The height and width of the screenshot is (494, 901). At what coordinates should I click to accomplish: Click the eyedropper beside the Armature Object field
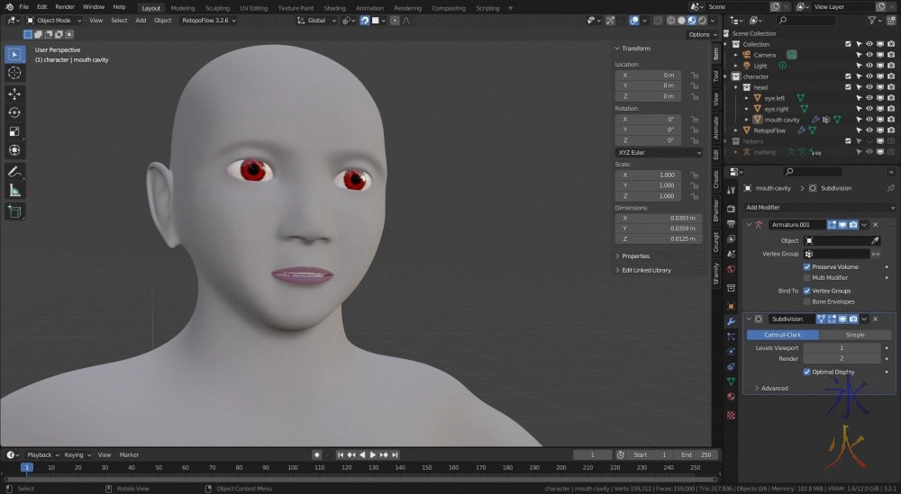tap(875, 241)
